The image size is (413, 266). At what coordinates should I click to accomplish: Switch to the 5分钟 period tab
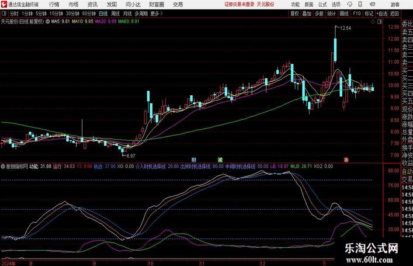(41, 14)
